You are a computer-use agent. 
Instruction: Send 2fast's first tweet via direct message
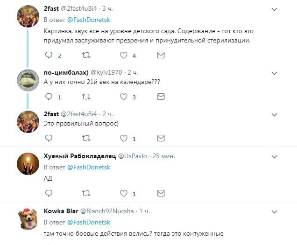pyautogui.click(x=161, y=56)
